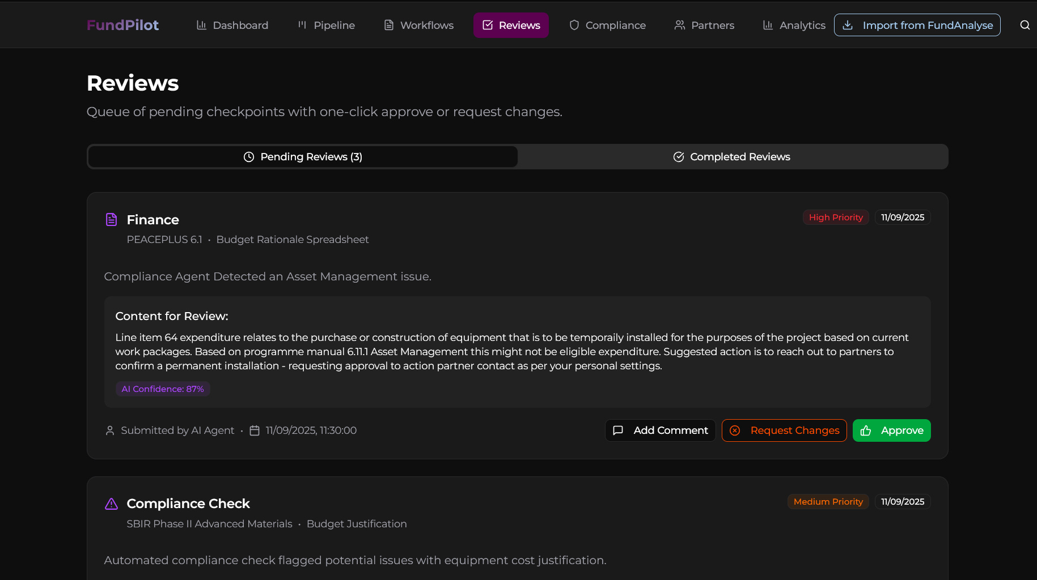Image resolution: width=1037 pixels, height=580 pixels.
Task: Click the search magnifier icon in header
Action: pyautogui.click(x=1025, y=25)
